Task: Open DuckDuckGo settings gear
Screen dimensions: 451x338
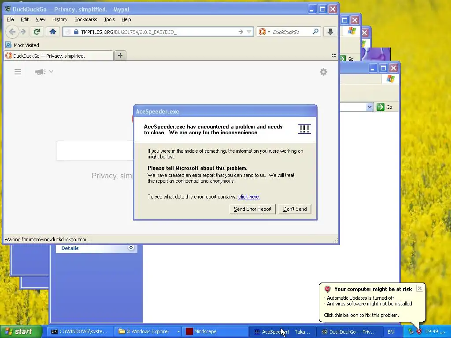Action: point(324,72)
